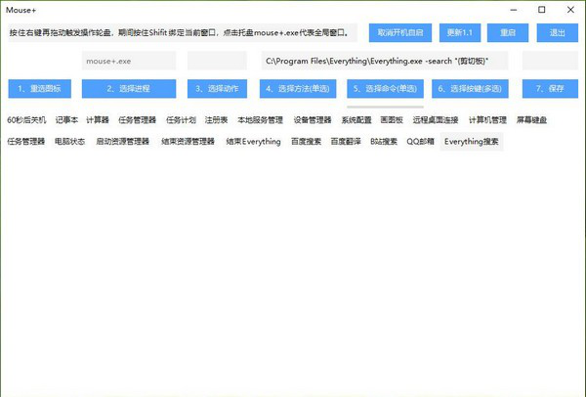Select the 结束资源管理器 command

tap(188, 142)
